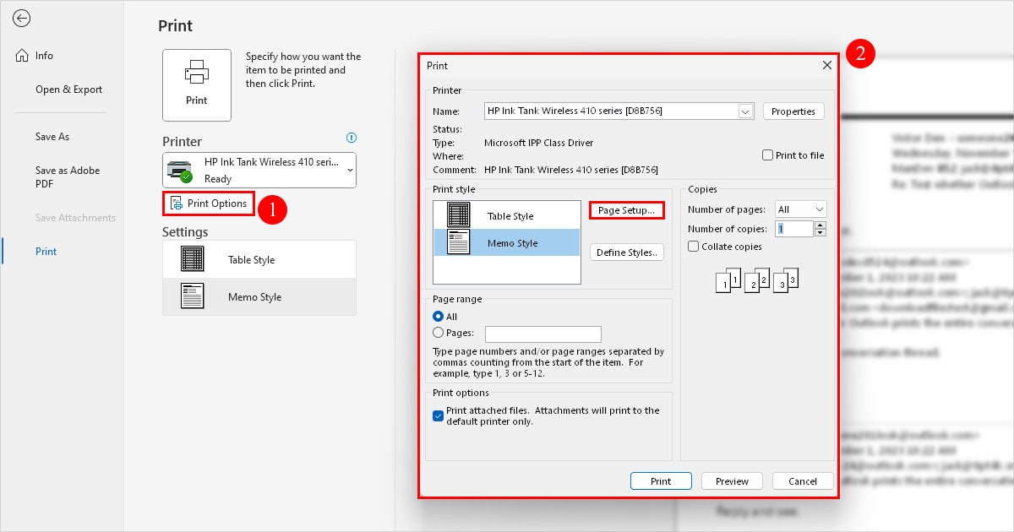This screenshot has width=1014, height=532.
Task: Select Info text in sidebar
Action: pyautogui.click(x=44, y=56)
